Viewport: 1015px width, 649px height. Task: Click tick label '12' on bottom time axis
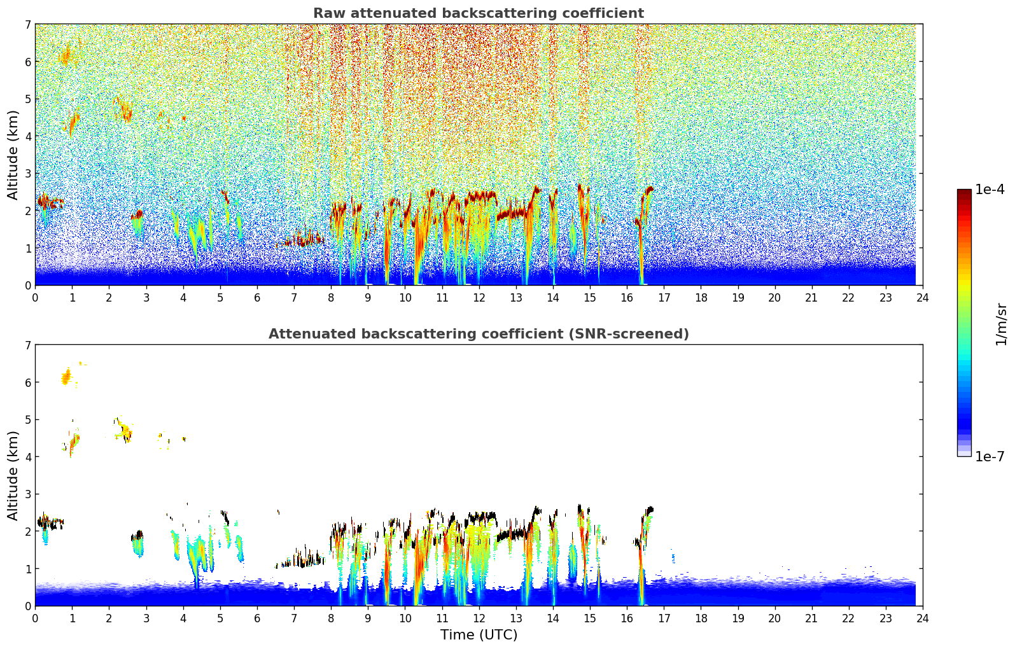tap(479, 618)
